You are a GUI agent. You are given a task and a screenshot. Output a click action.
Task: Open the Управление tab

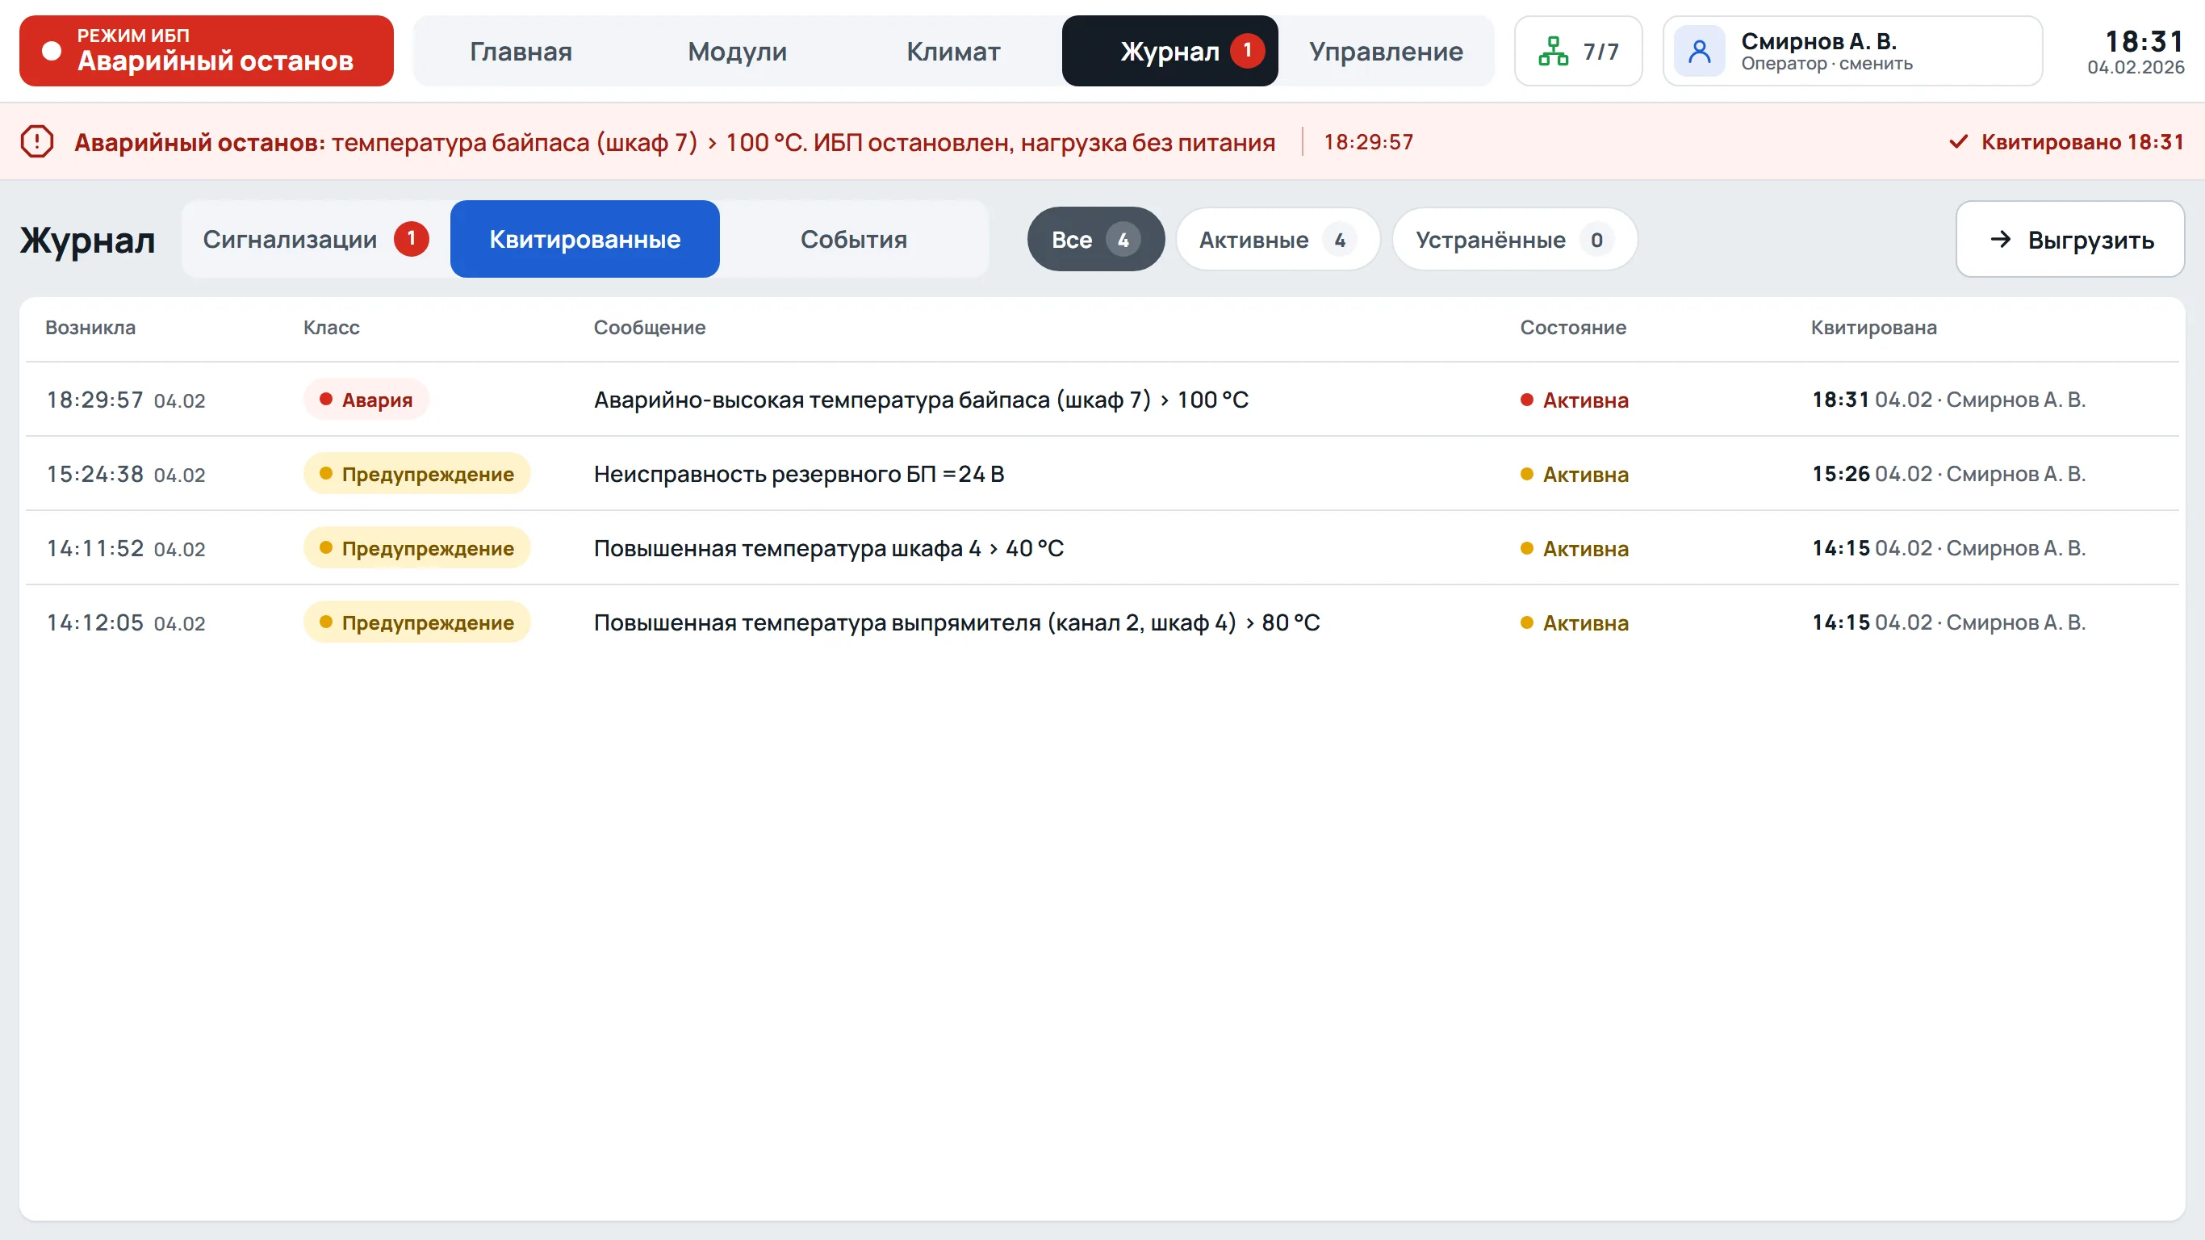(x=1385, y=52)
